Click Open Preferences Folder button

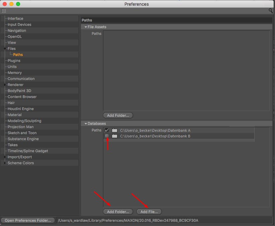click(28, 220)
